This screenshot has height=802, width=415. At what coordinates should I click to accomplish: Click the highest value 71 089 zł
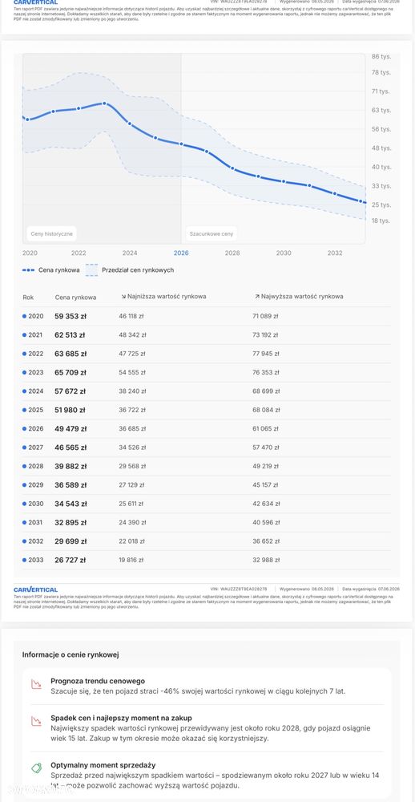pyautogui.click(x=266, y=317)
